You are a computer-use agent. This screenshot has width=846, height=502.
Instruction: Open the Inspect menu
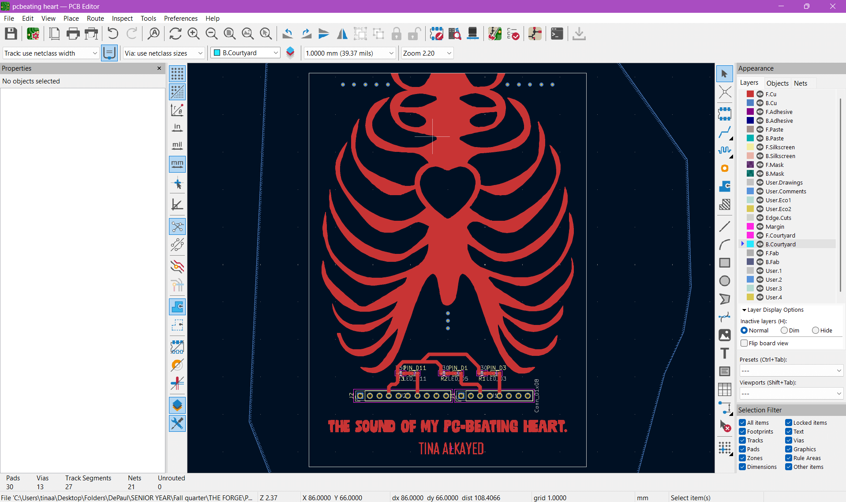(x=122, y=18)
